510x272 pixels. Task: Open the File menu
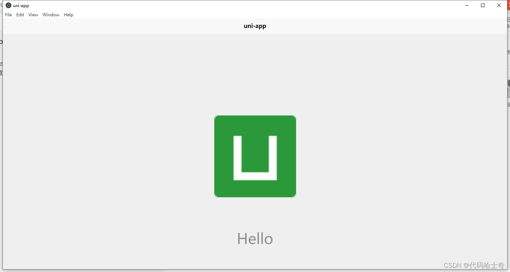point(8,15)
